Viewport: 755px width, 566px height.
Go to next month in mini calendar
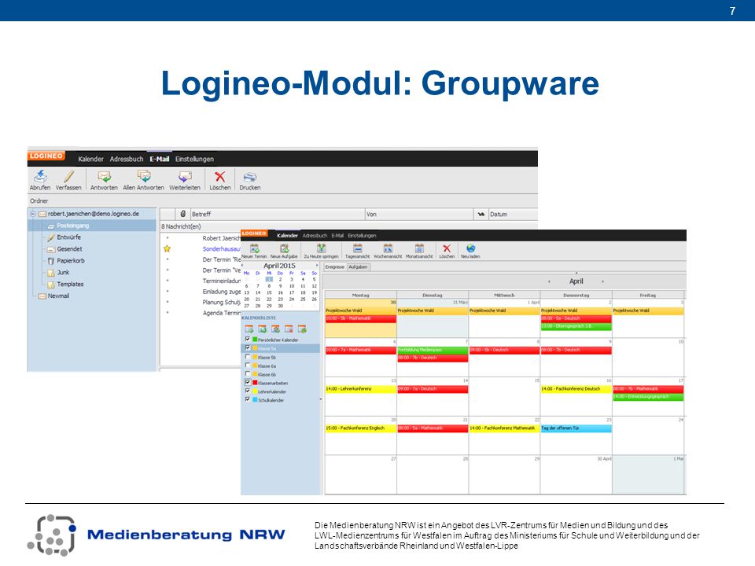click(x=316, y=265)
